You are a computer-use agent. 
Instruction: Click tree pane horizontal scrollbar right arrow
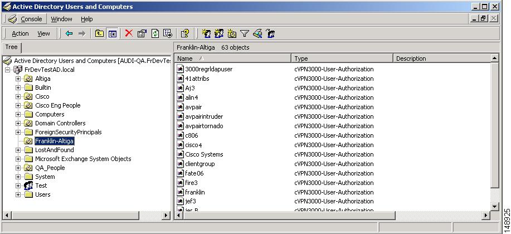click(x=166, y=215)
